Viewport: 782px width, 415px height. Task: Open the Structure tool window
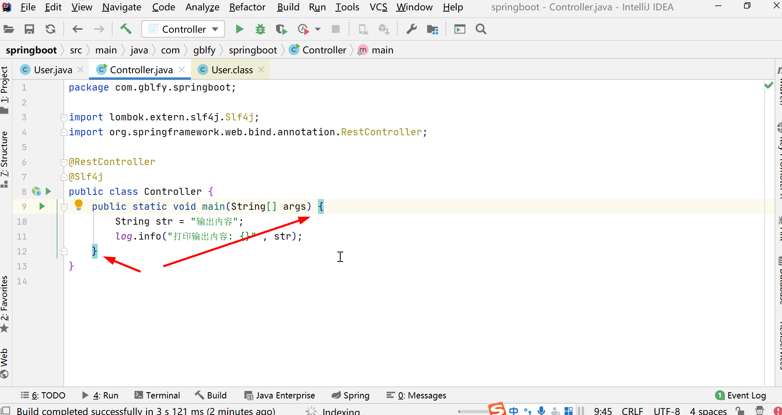(5, 159)
